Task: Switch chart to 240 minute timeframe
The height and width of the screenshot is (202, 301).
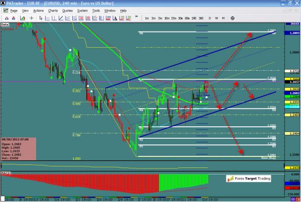Action: pyautogui.click(x=194, y=18)
